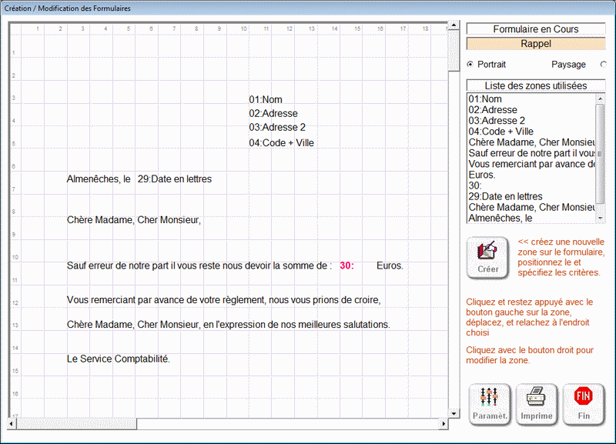Click the 'Almenêches, le' zone on the form

(99, 179)
